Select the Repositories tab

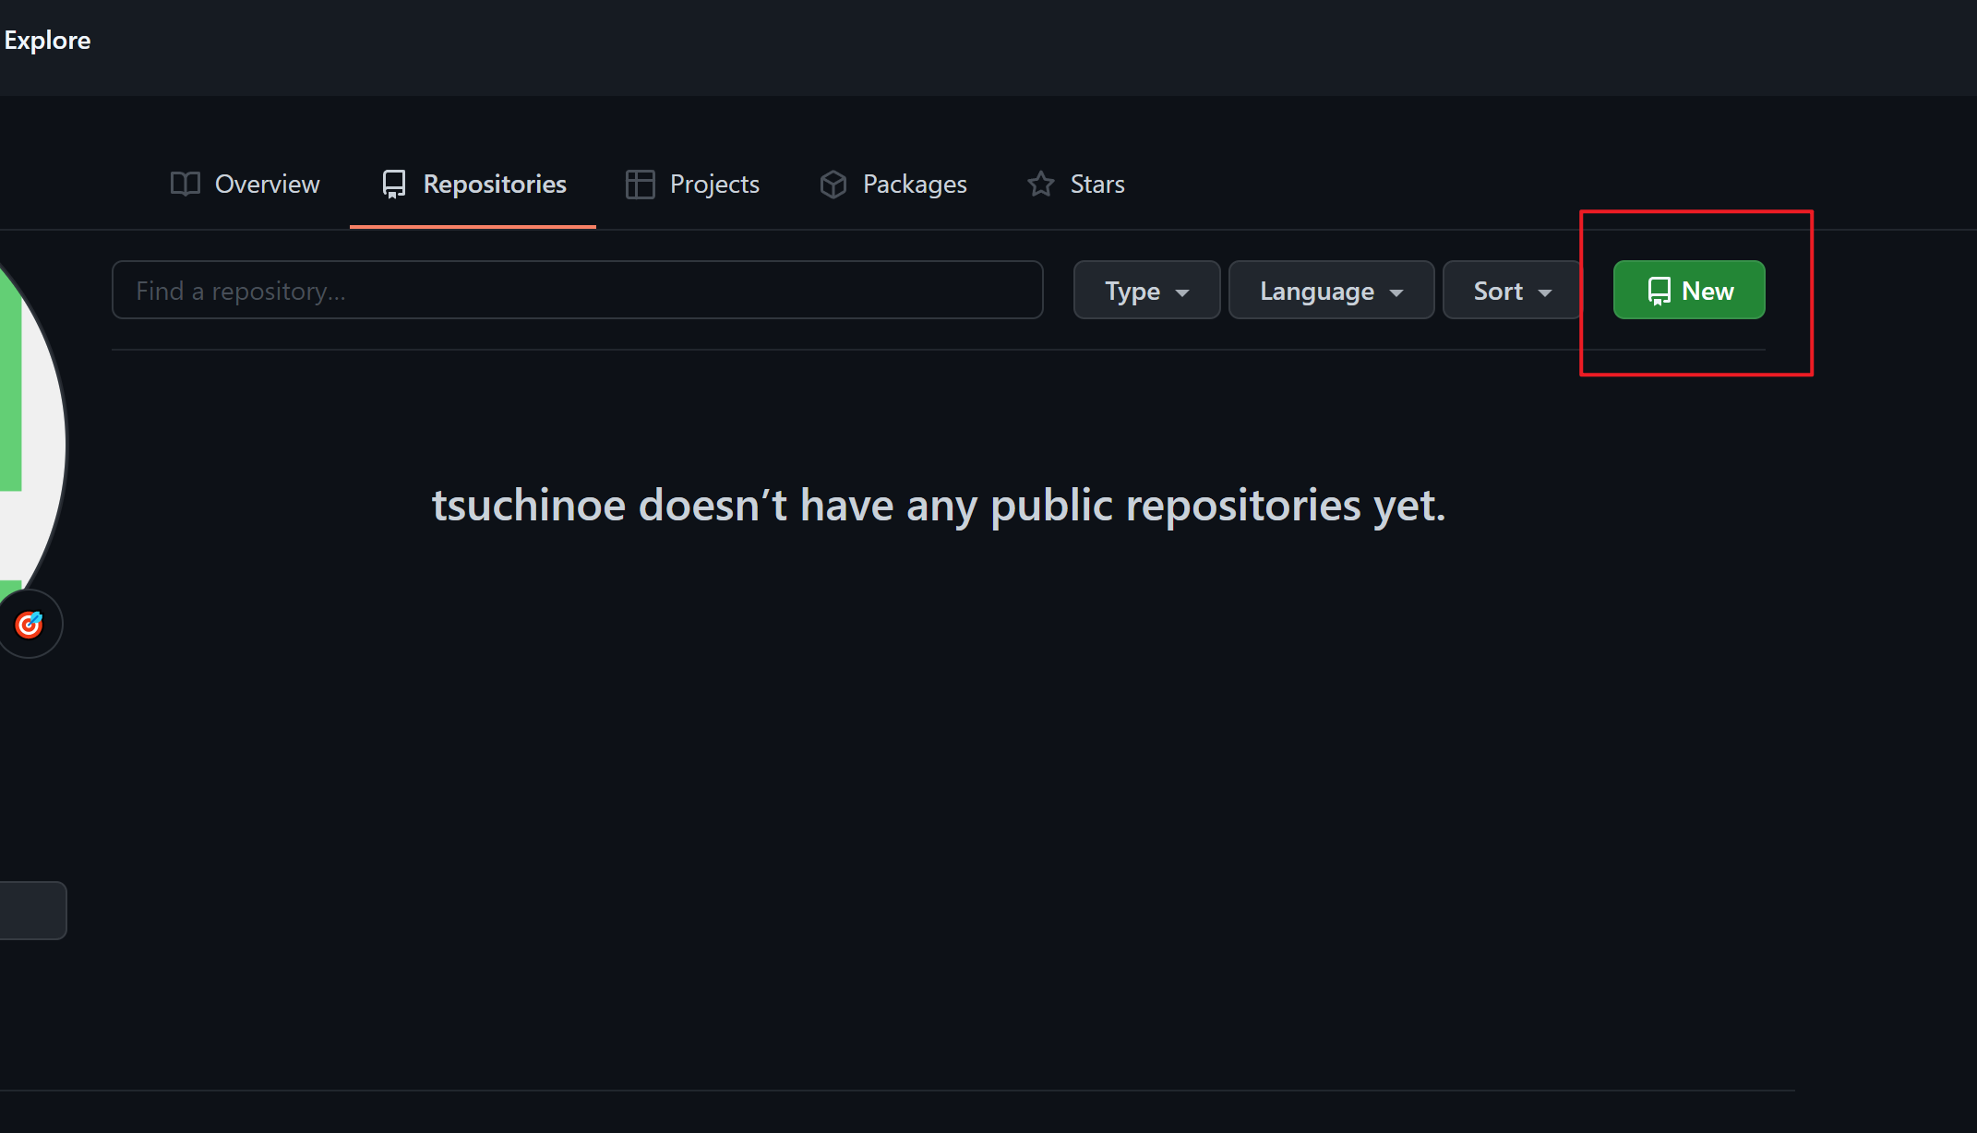[x=473, y=184]
